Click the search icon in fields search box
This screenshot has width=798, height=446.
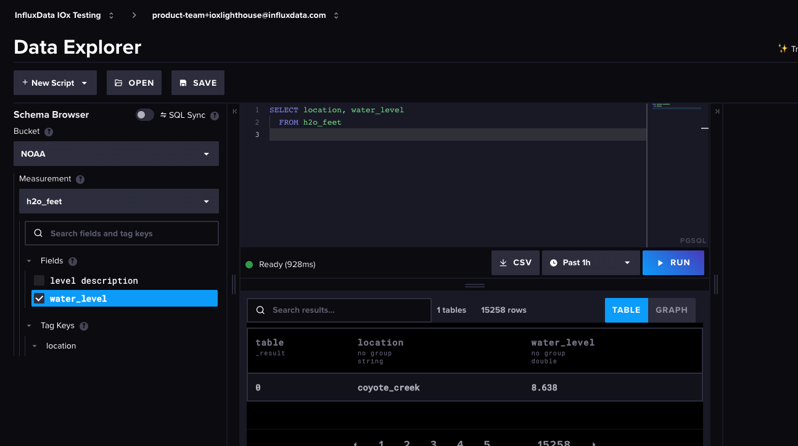tap(38, 233)
